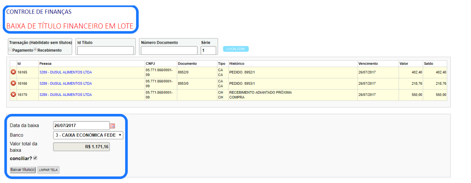
Task: Remove title 16166 with red X icon
Action: tap(13, 83)
